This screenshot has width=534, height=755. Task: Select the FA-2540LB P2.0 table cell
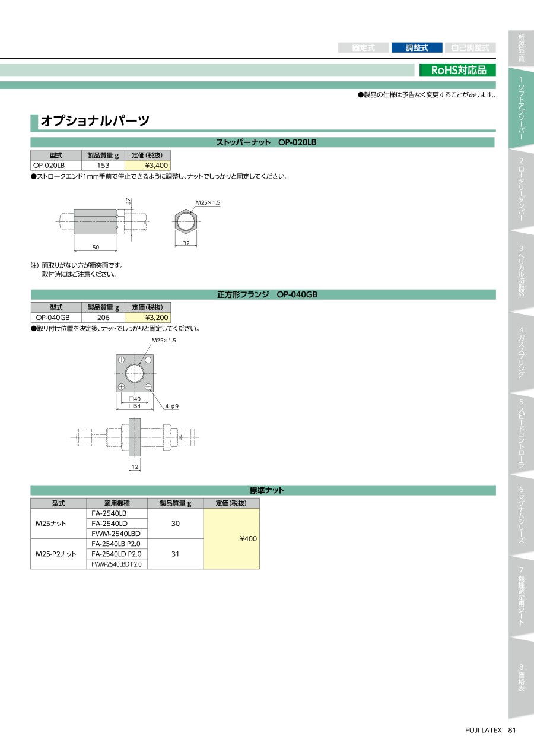click(117, 544)
